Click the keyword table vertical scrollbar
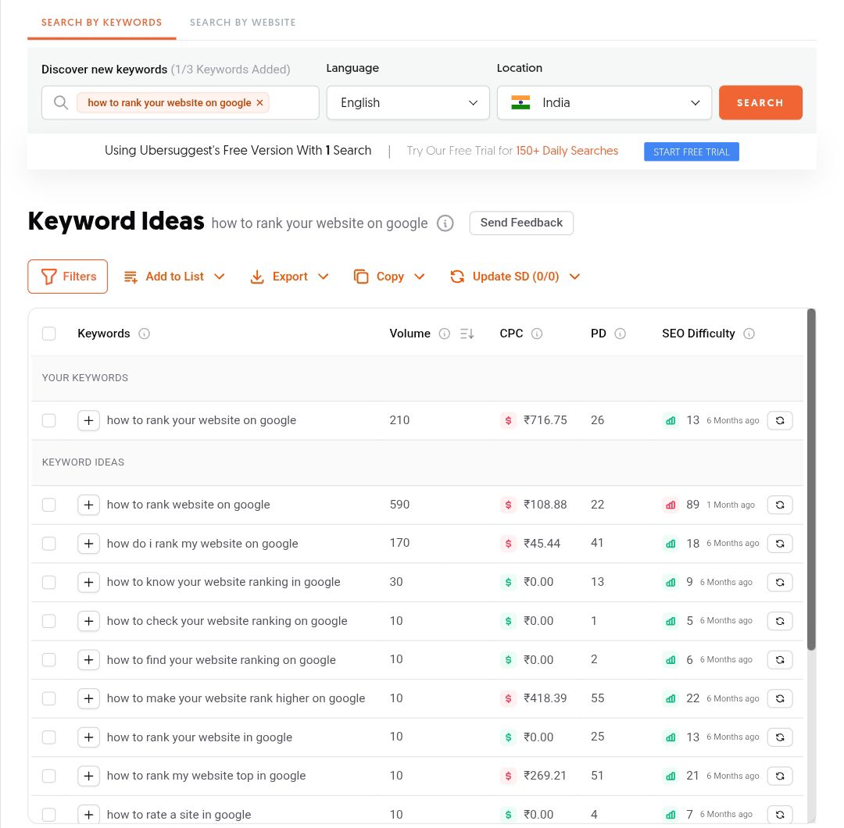Viewport: 844px width, 828px height. pos(811,478)
